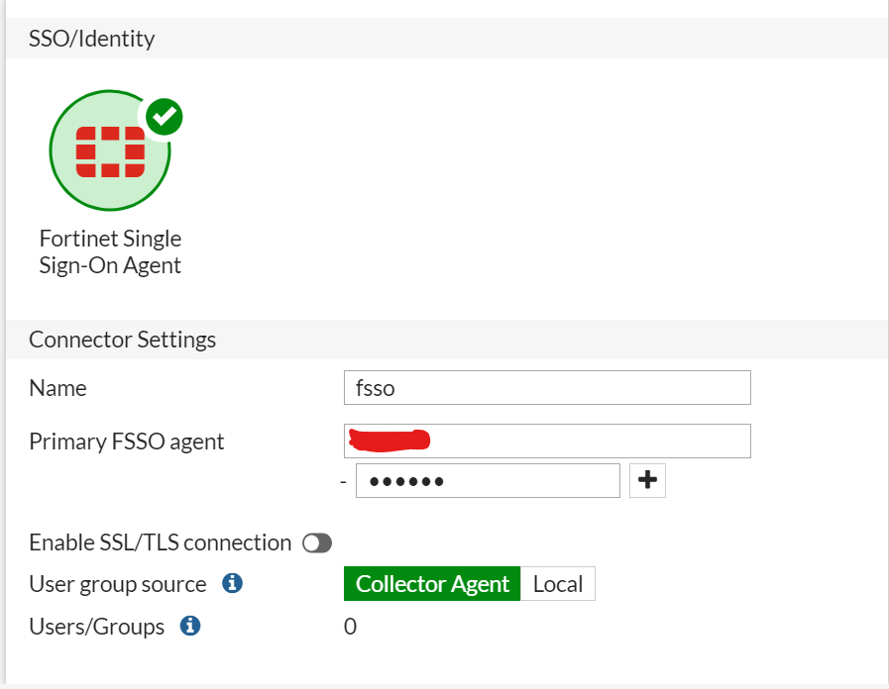Click the Primary FSSO agent label
Image resolution: width=889 pixels, height=689 pixels.
(x=127, y=442)
